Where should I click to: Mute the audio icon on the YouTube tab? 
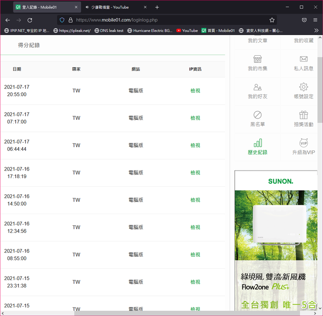(87, 7)
